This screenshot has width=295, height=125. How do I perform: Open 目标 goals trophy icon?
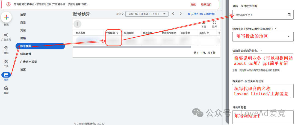coord(6,48)
